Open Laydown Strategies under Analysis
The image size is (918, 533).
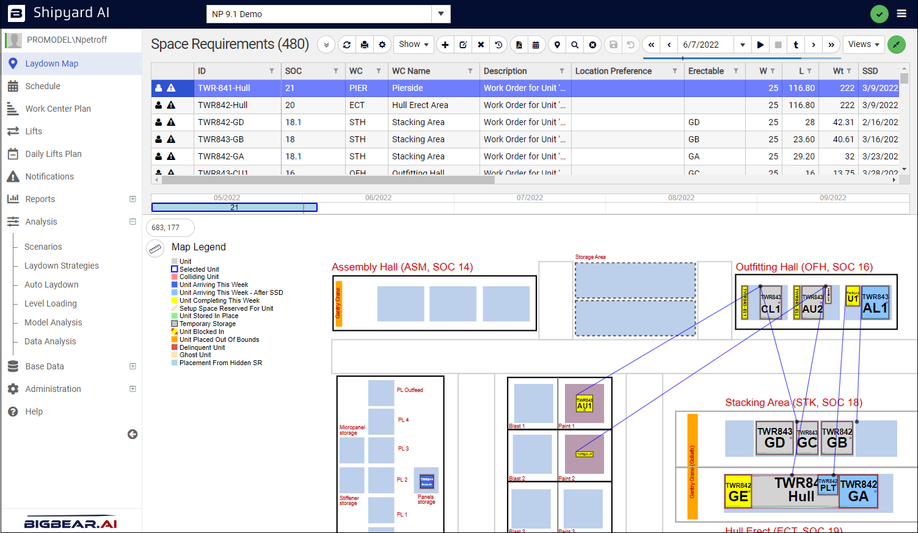[x=62, y=266]
